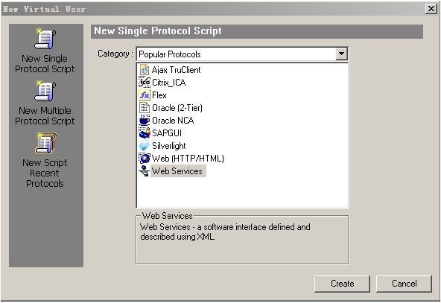Screen dimensions: 441x303
Task: Click the Silverlight protocol icon
Action: point(145,146)
